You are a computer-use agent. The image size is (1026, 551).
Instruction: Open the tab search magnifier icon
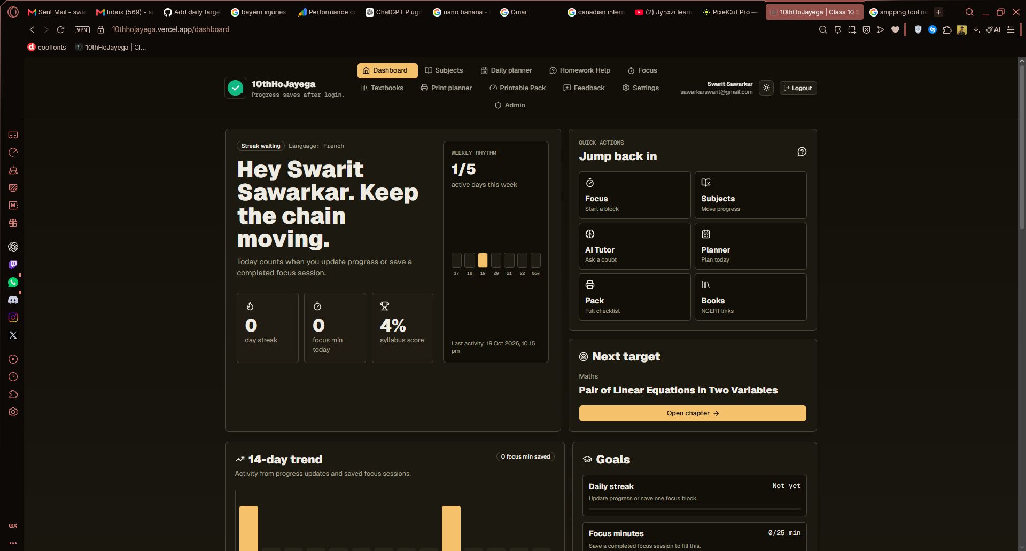pyautogui.click(x=969, y=12)
